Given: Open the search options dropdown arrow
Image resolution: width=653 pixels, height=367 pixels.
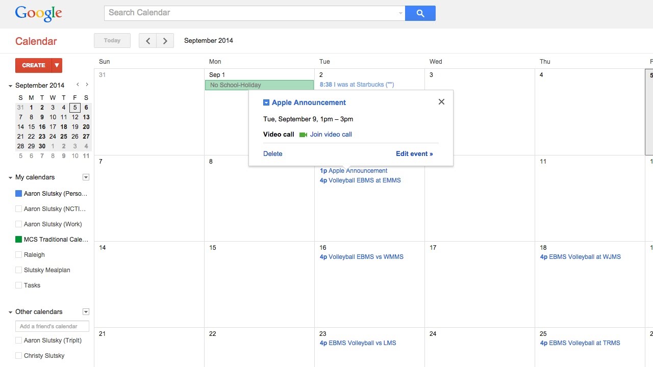Looking at the screenshot, I should coord(400,14).
